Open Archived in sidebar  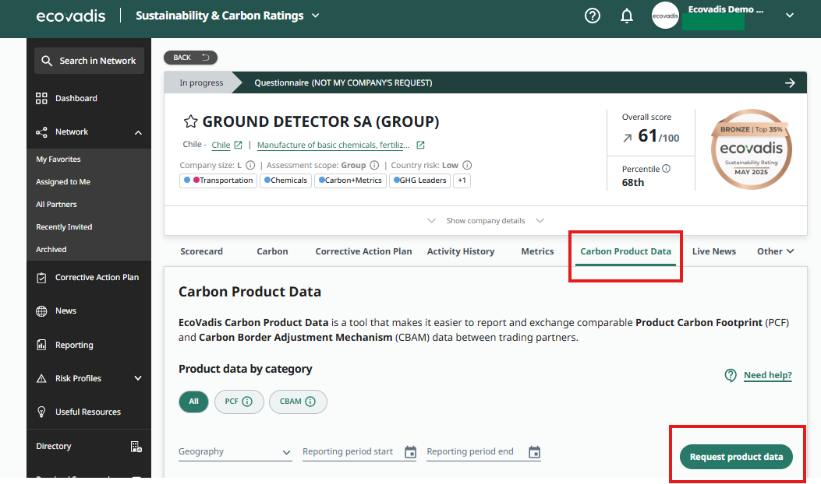click(51, 249)
